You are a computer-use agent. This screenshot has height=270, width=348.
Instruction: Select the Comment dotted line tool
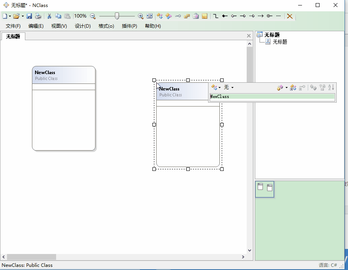278,16
